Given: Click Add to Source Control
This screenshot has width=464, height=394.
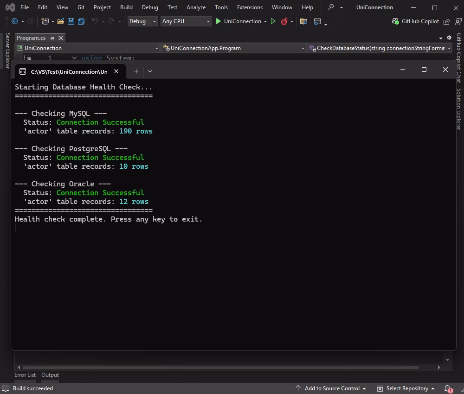Looking at the screenshot, I should coord(331,388).
